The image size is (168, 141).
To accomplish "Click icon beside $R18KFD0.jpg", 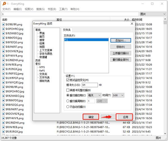I will pyautogui.click(x=4, y=101).
